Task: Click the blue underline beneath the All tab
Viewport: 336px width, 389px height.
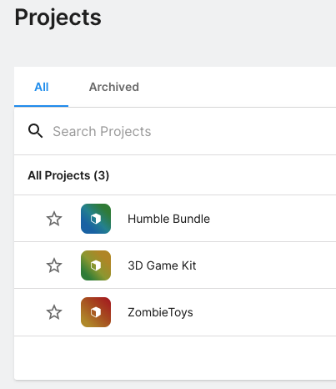Action: pos(42,106)
